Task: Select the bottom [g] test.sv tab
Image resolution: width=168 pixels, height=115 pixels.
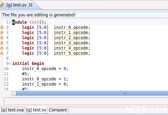Action: coord(36,110)
